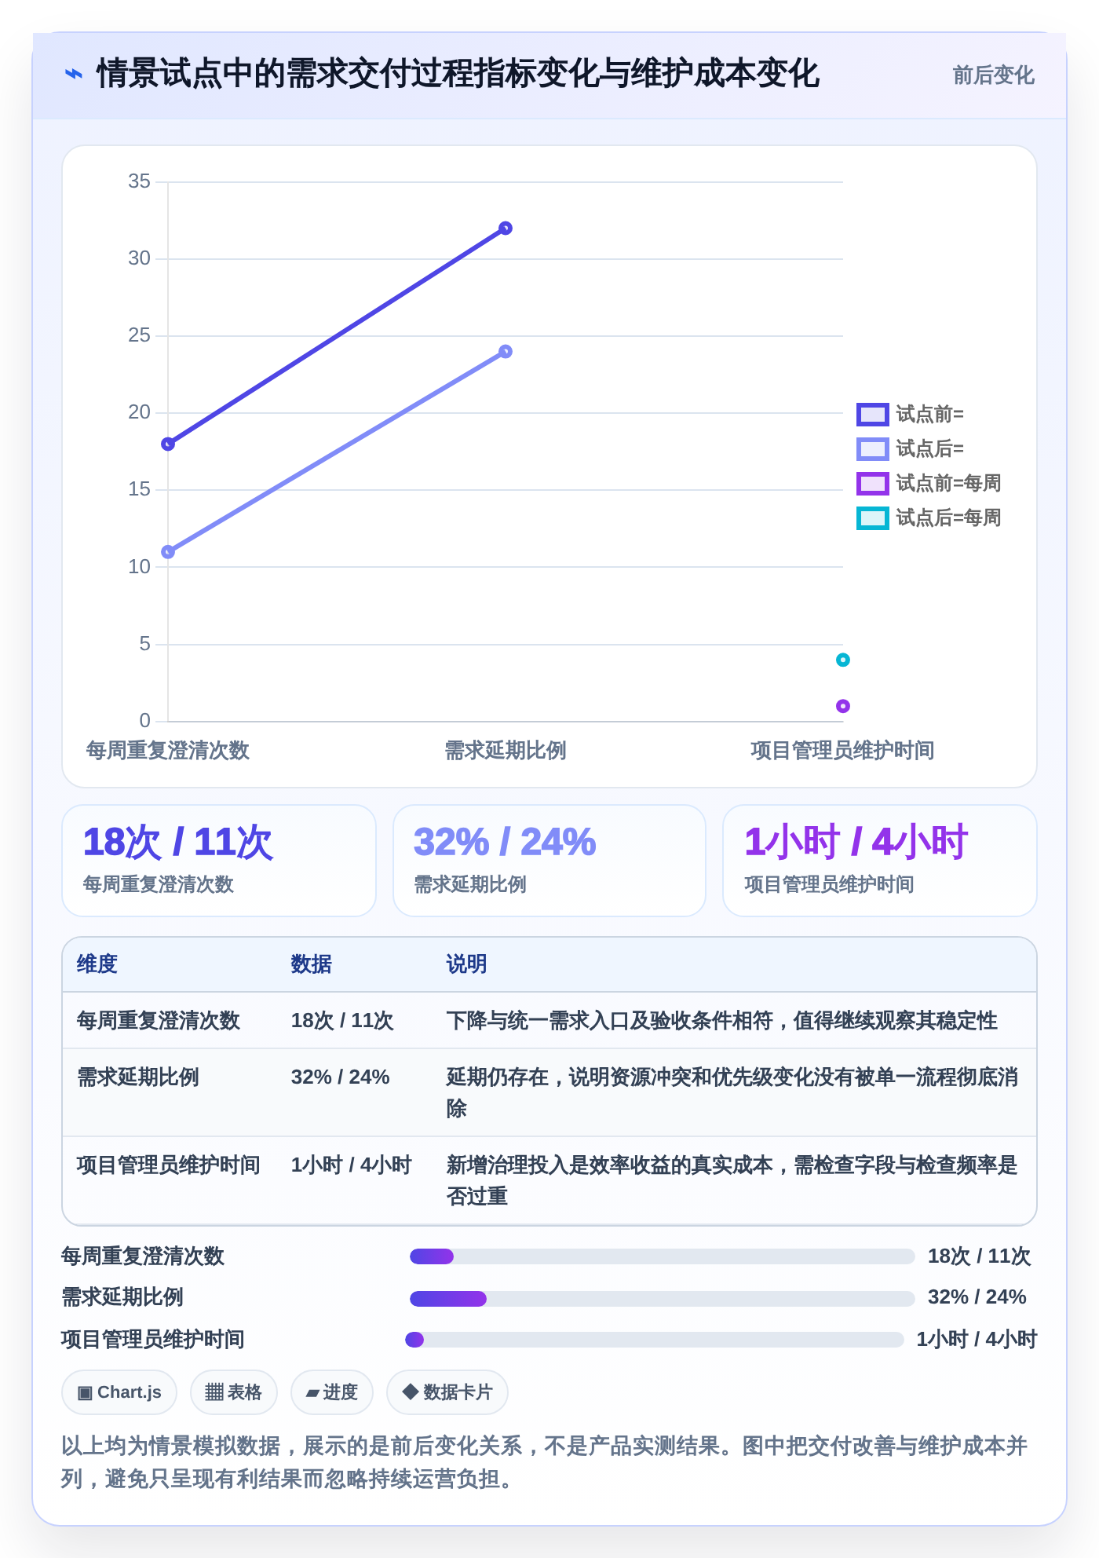Click the 需求延期比例 x-axis label
This screenshot has width=1099, height=1558.
point(506,751)
